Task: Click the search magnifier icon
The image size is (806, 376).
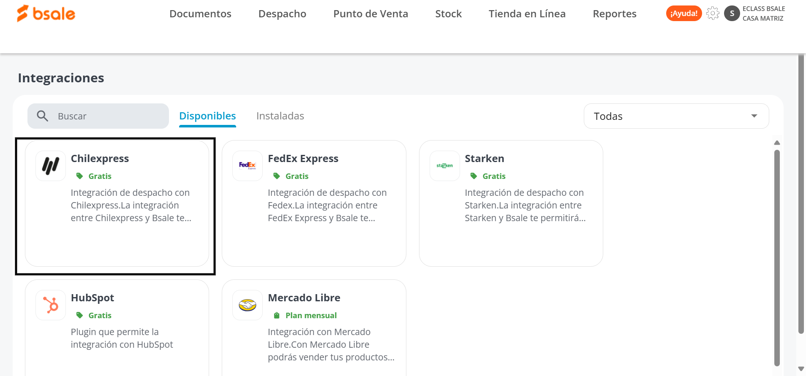Action: coord(42,116)
